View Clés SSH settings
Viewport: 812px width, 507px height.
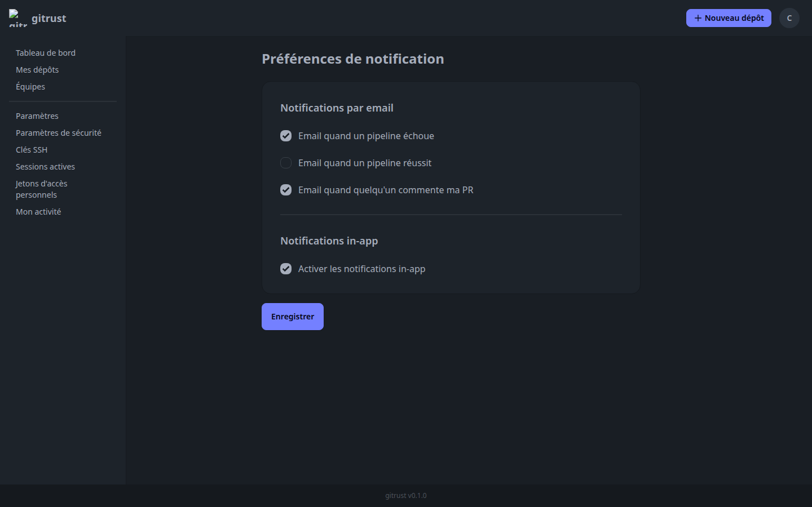(x=32, y=149)
